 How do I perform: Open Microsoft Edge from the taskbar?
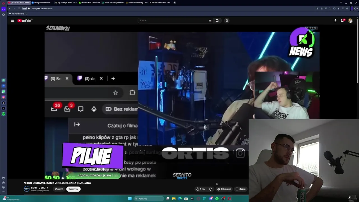click(180, 199)
